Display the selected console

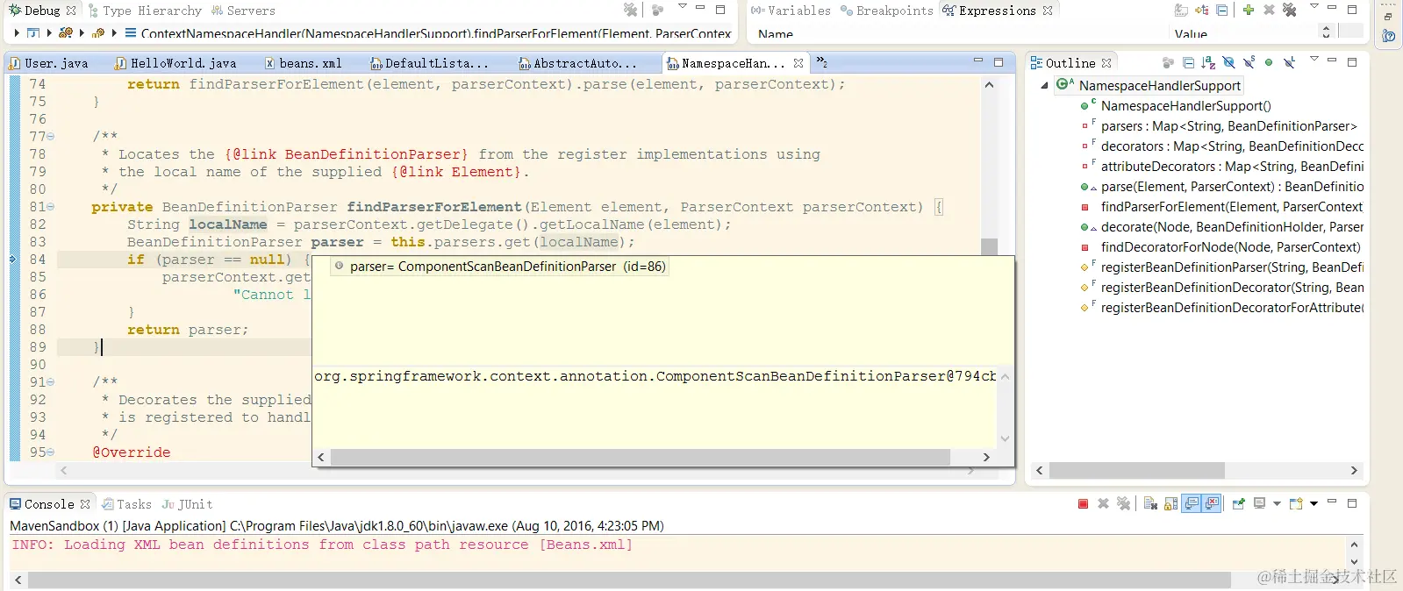pyautogui.click(x=1260, y=504)
